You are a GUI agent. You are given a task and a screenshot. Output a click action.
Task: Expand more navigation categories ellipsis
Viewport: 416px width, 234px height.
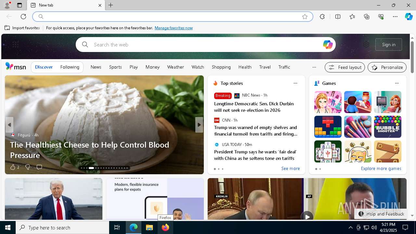coord(314,67)
